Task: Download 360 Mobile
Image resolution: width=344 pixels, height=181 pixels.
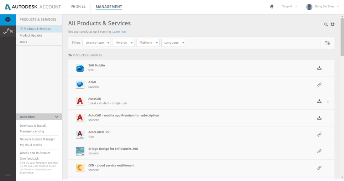Action: (319, 68)
